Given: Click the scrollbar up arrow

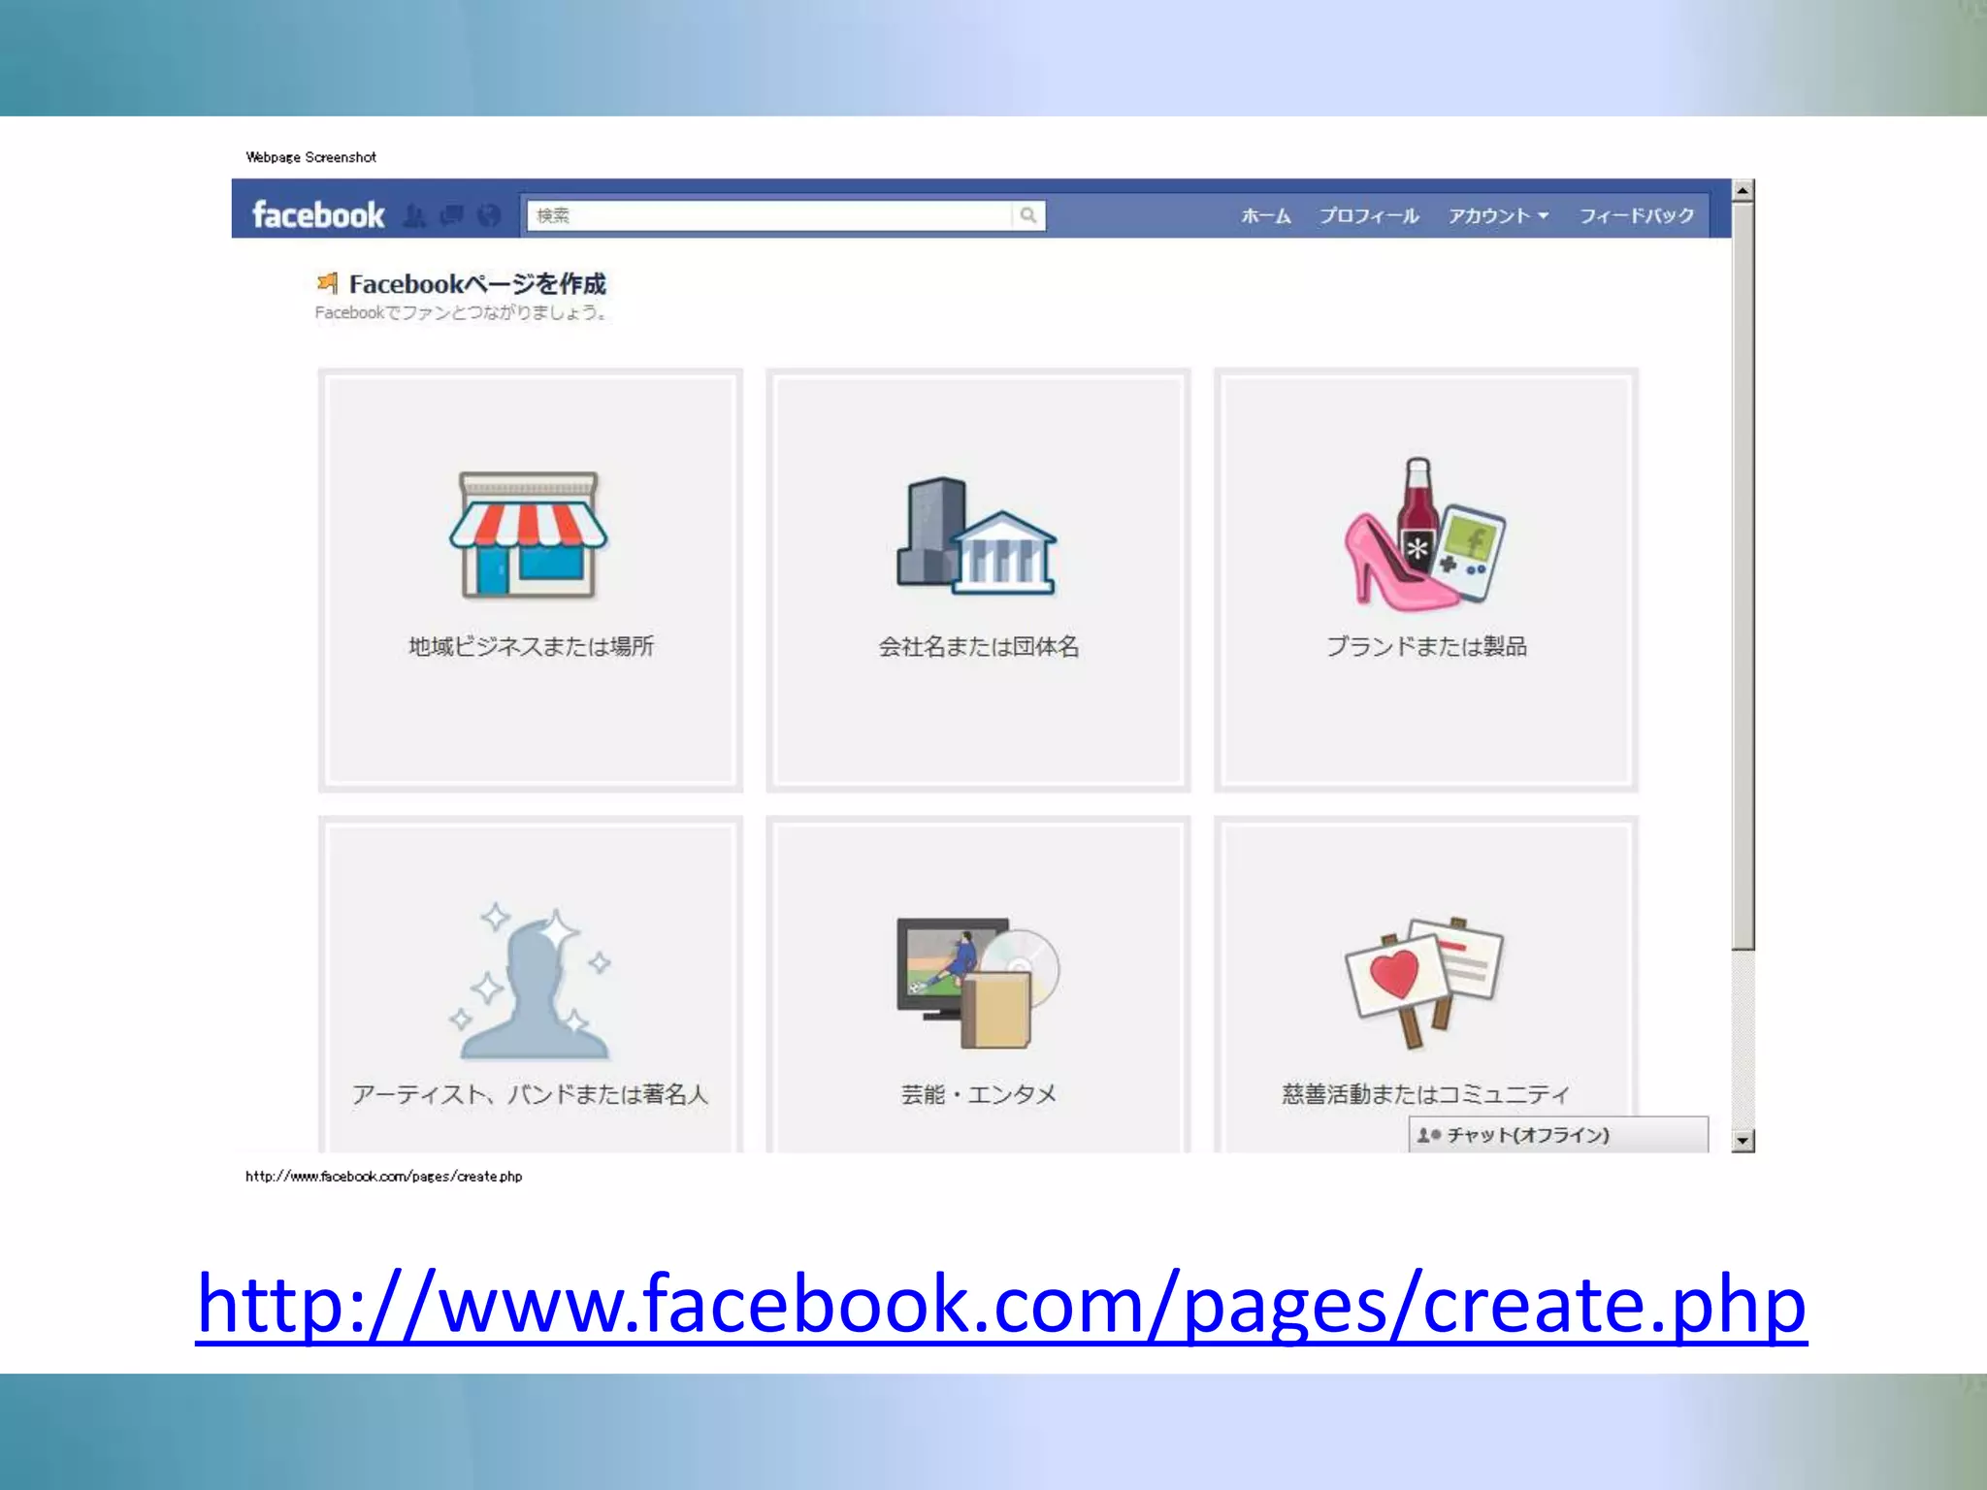Looking at the screenshot, I should [1743, 190].
